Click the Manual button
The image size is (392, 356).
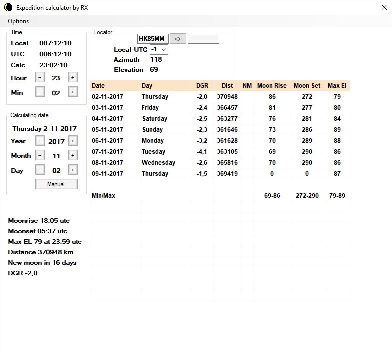(x=56, y=184)
